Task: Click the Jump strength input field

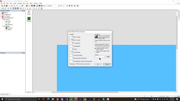Action: [71, 52]
